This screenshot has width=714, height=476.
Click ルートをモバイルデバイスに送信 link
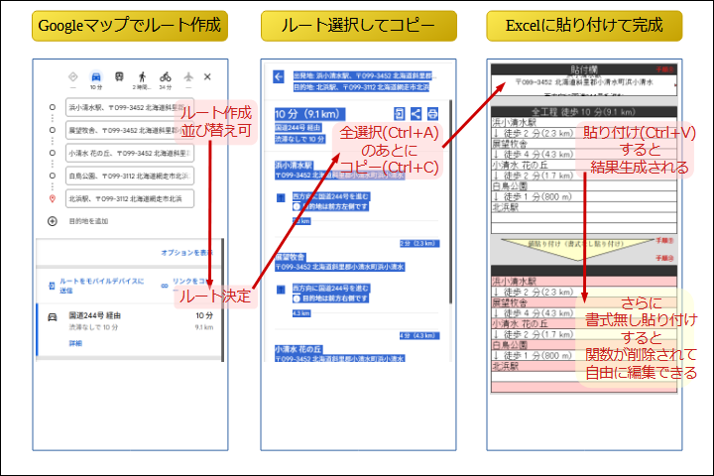pos(101,286)
